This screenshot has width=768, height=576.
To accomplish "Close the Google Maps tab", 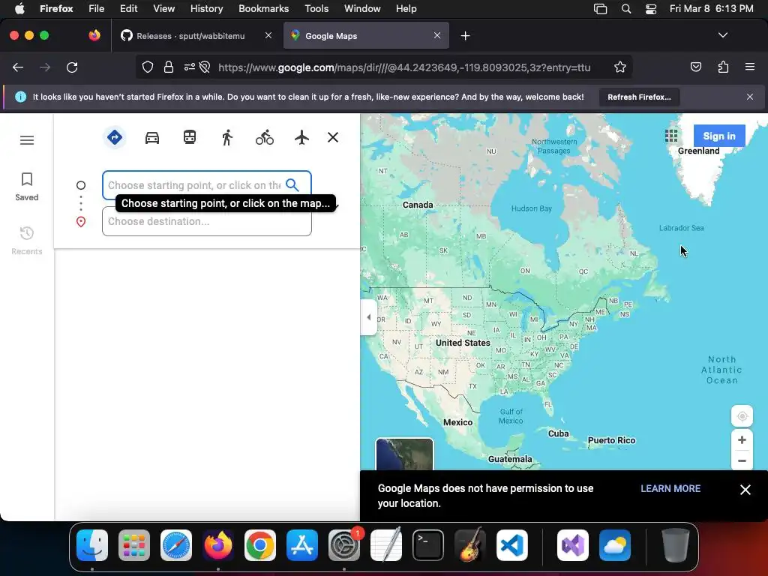I will [437, 35].
